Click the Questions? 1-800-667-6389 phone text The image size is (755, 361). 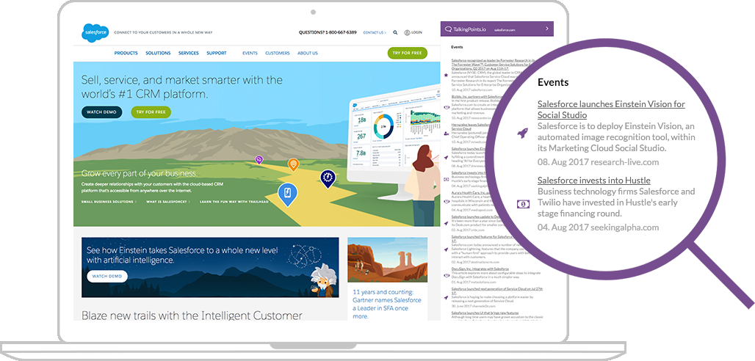coord(328,33)
